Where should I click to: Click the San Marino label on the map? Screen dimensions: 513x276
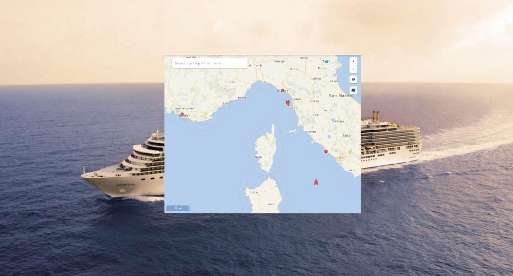pyautogui.click(x=341, y=96)
